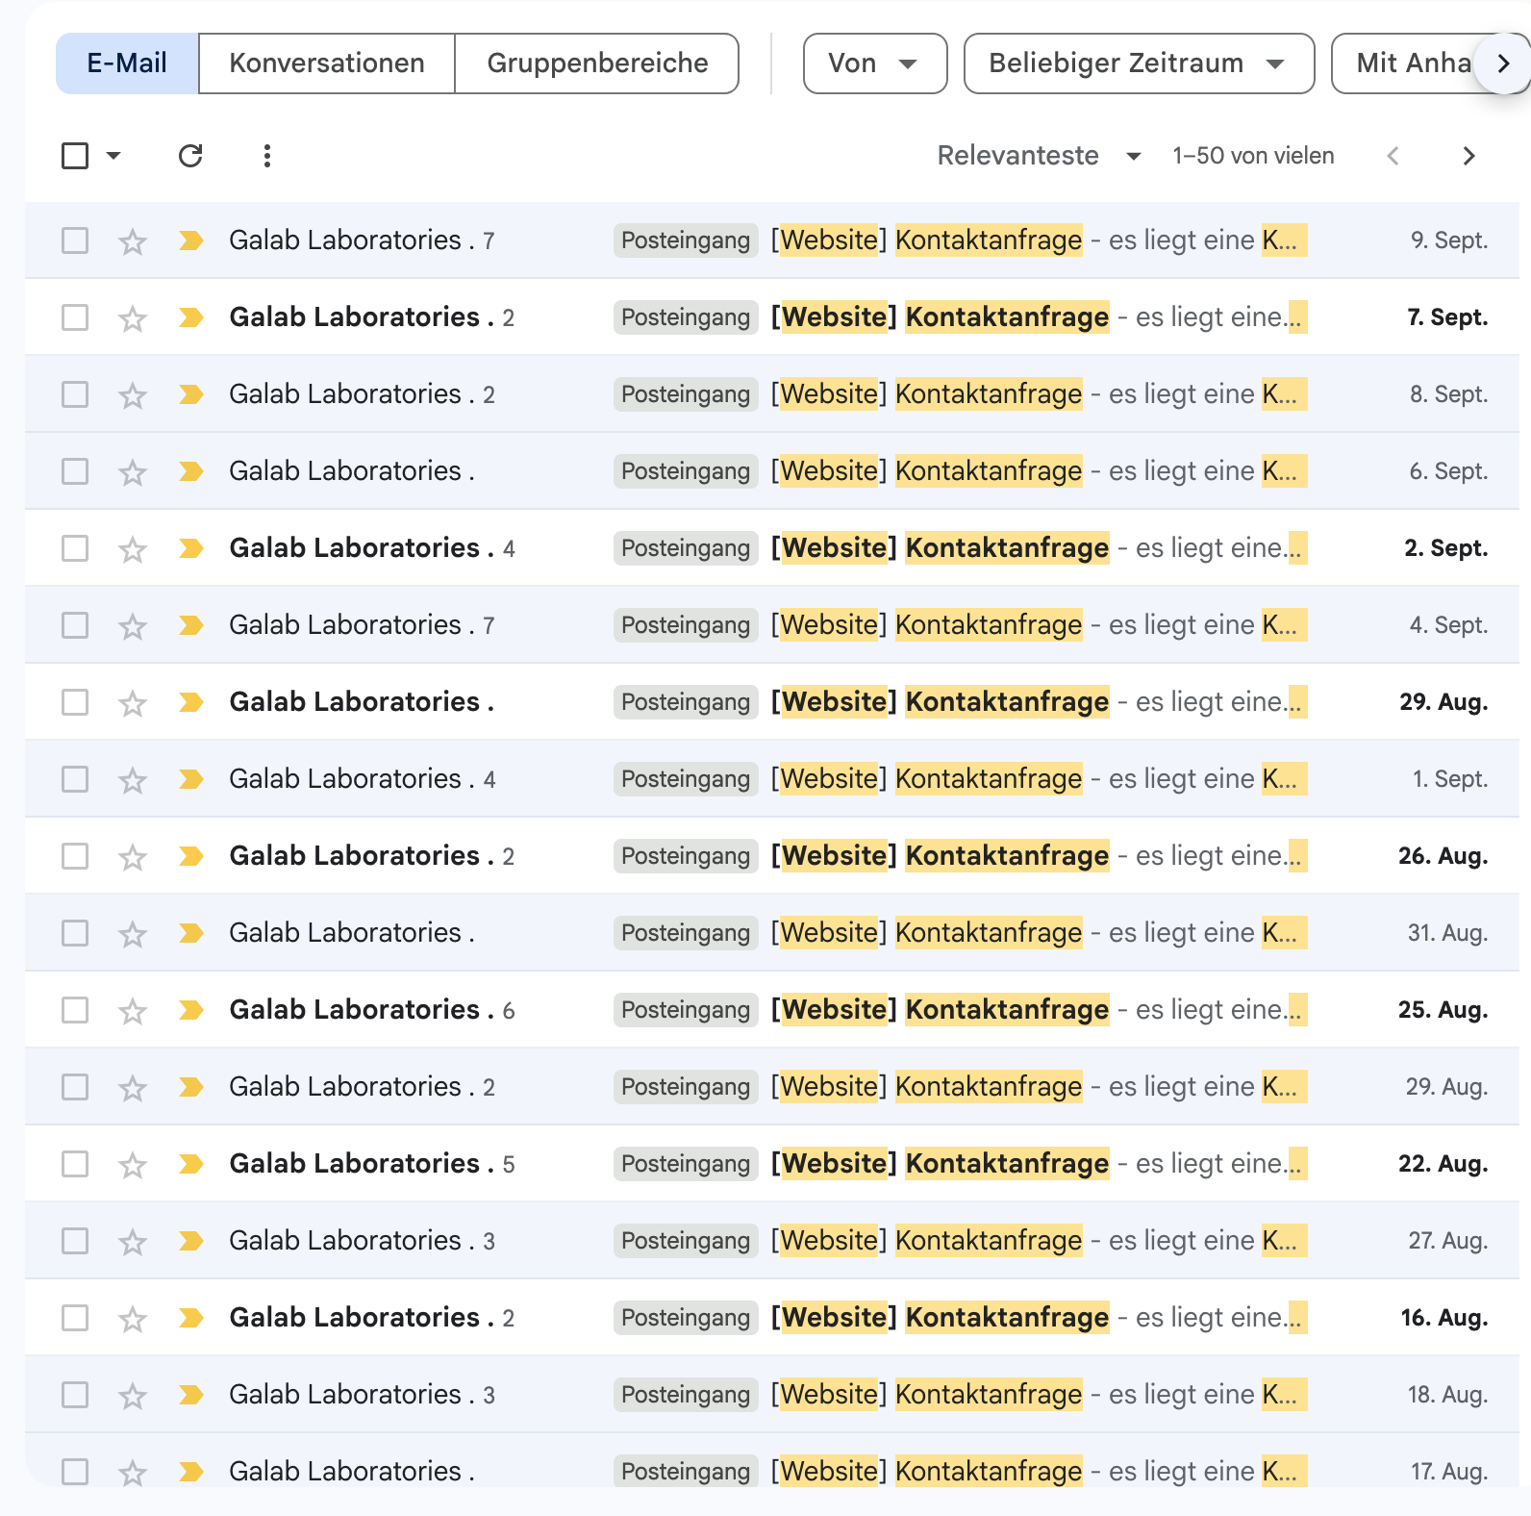Star the email dated 9. Sept.
Viewport: 1531px width, 1516px height.
(x=133, y=240)
